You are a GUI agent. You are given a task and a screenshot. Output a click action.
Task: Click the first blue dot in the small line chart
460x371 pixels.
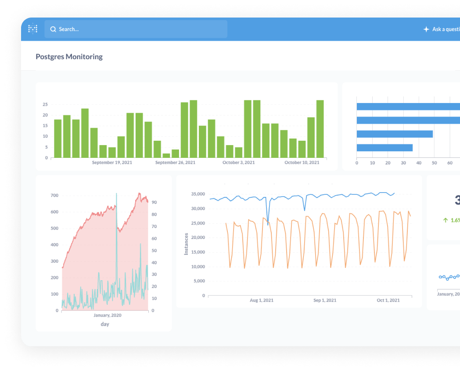(440, 277)
